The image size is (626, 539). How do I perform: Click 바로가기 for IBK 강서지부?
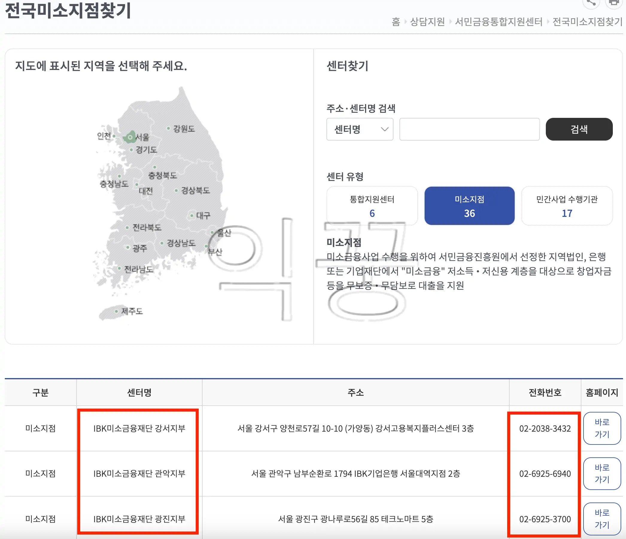click(x=602, y=428)
